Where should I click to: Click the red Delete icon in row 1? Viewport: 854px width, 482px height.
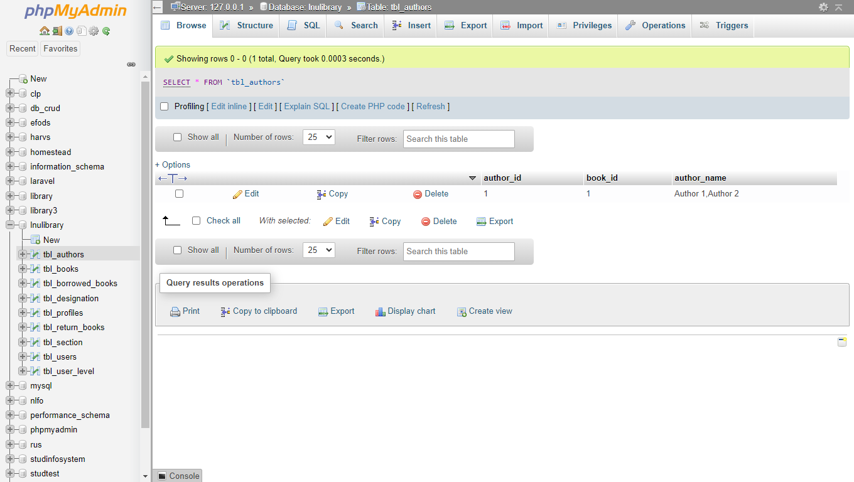point(418,195)
